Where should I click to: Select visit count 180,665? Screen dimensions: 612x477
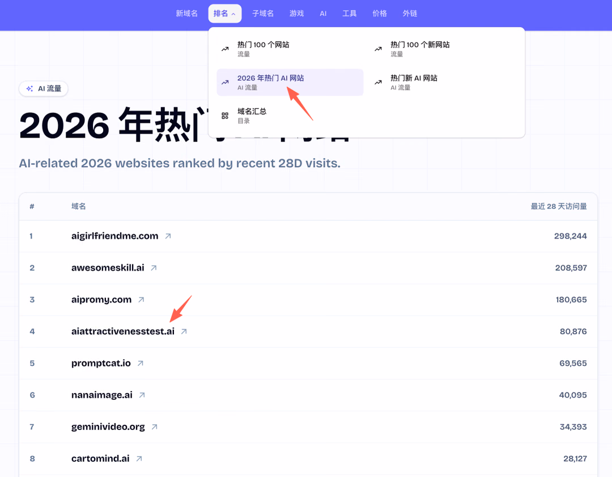pos(571,300)
